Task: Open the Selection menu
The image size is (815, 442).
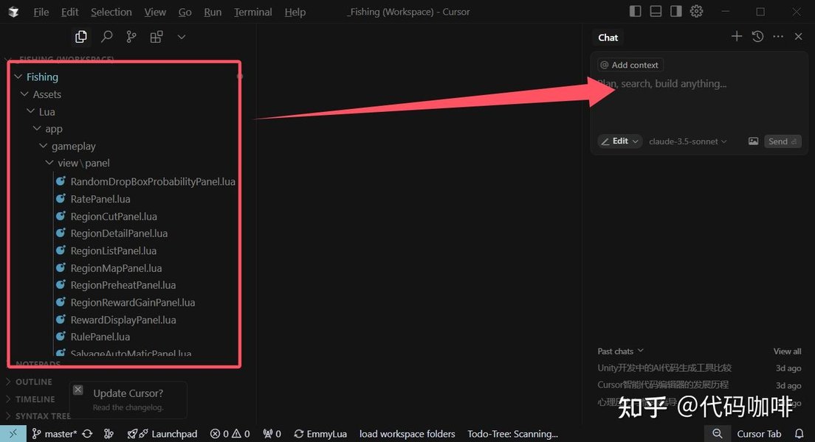Action: (111, 12)
